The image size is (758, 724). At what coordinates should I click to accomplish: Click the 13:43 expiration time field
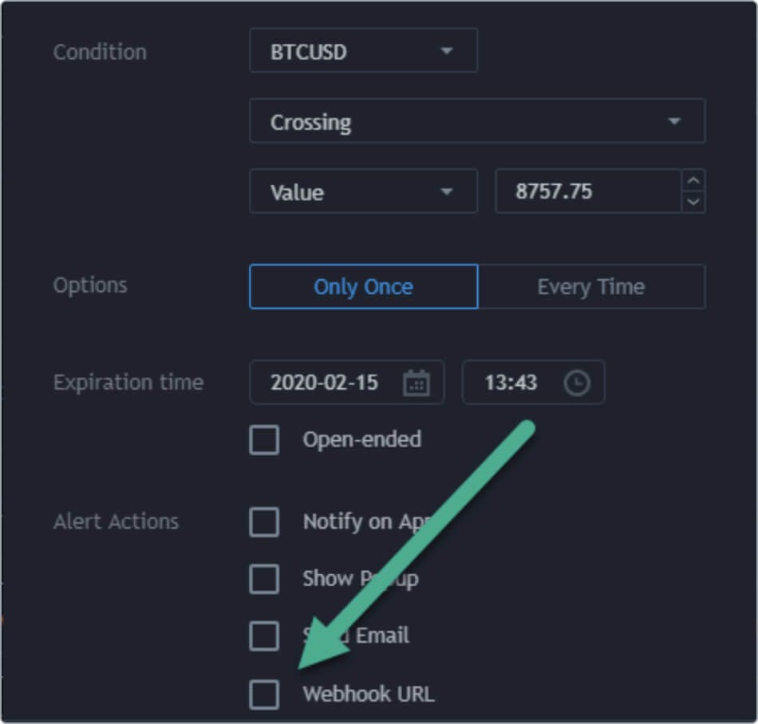coord(511,383)
